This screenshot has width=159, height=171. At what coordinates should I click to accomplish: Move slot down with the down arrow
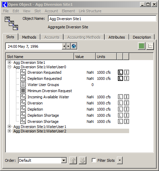83,160
